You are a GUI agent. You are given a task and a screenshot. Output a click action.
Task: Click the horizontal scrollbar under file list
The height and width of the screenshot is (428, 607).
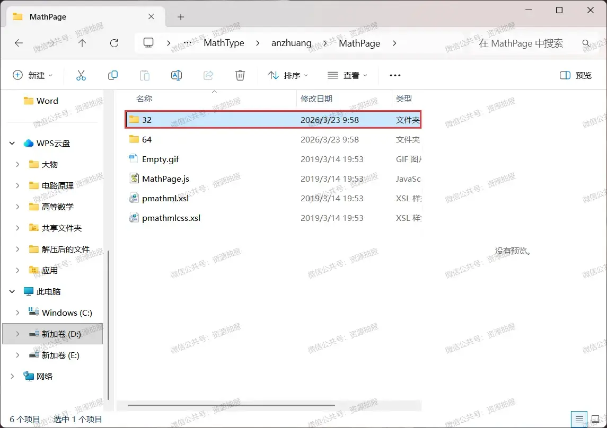tap(231, 405)
